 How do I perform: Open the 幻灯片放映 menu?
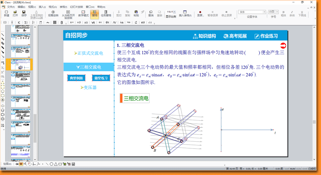coord(76,7)
